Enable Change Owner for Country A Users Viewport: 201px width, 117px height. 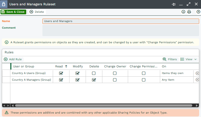pyautogui.click(x=115, y=73)
